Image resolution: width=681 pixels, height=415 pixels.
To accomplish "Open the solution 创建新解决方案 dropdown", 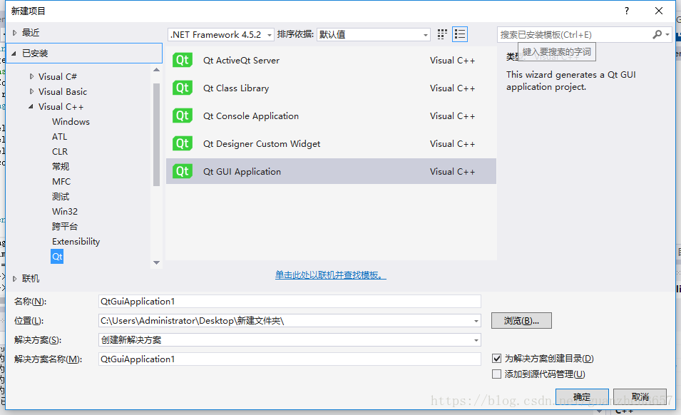I will pos(290,340).
